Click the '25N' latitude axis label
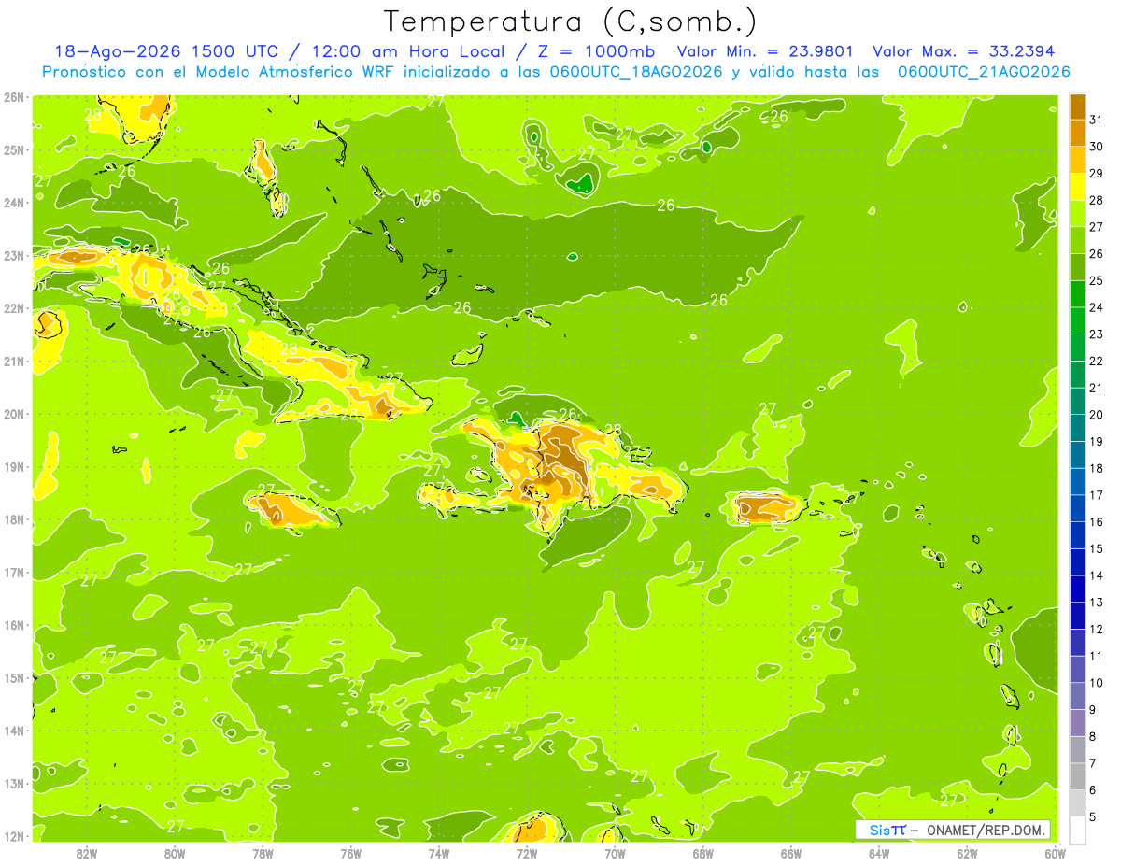Screen dimensions: 1121x866 [x=14, y=149]
